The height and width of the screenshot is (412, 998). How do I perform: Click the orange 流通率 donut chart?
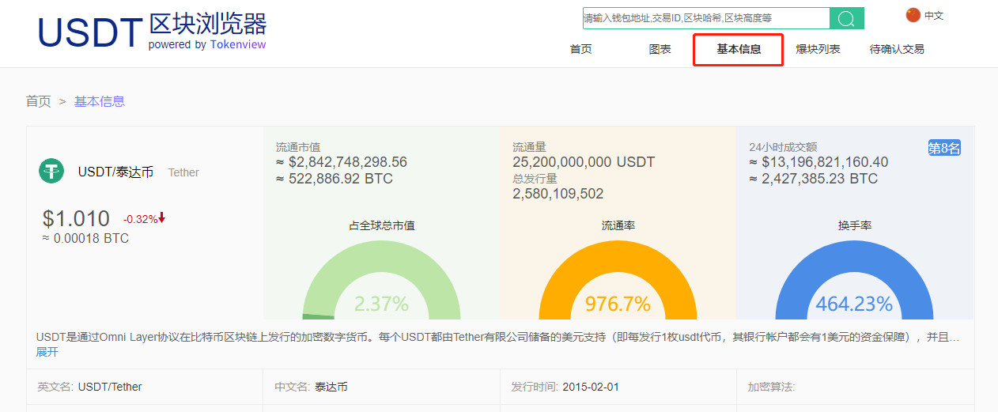tap(618, 279)
